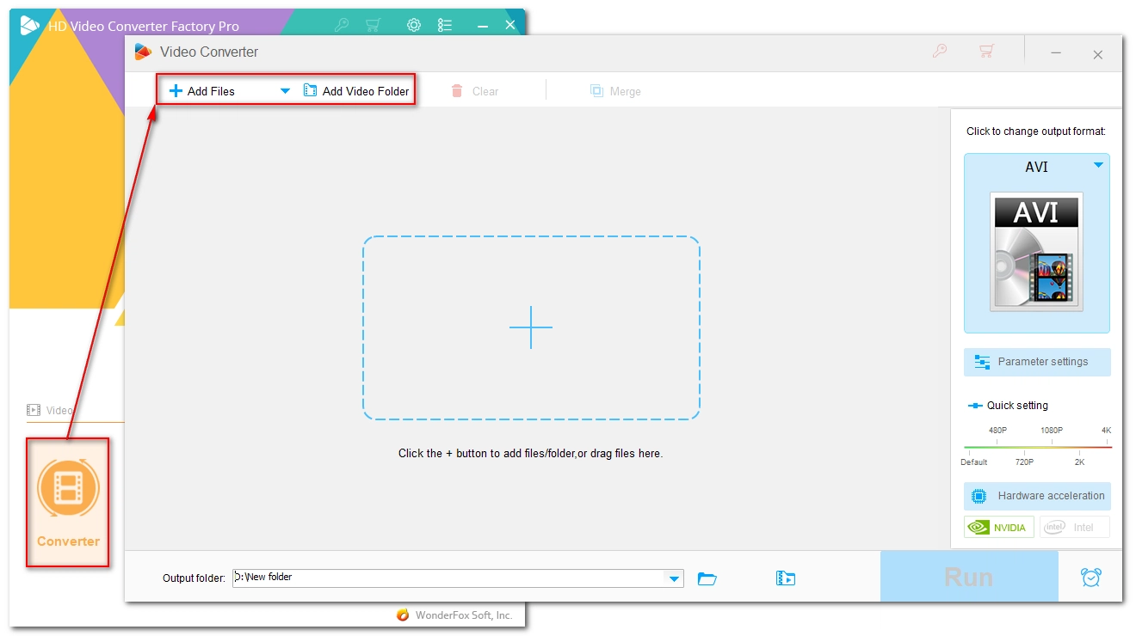Set quick setting to 2K

(1079, 462)
